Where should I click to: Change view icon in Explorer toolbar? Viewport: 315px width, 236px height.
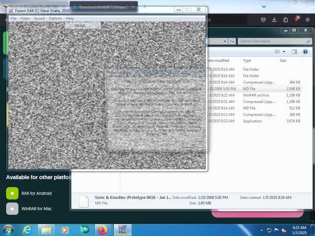click(277, 52)
